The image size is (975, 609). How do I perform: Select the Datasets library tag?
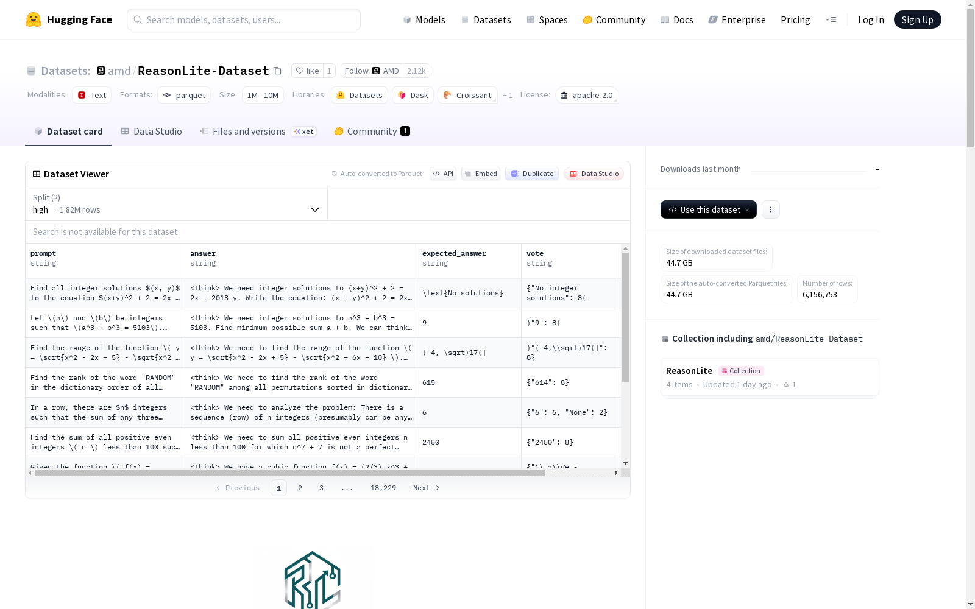click(x=360, y=95)
